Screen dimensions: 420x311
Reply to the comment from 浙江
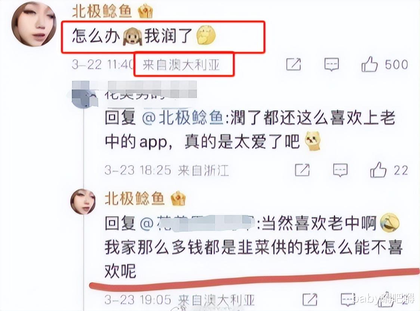tap(340, 170)
